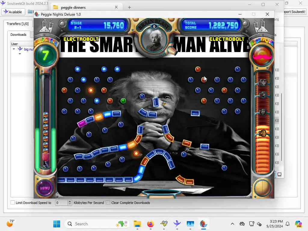Open File Explorer from the taskbar
308x231 pixels.
coord(137,224)
